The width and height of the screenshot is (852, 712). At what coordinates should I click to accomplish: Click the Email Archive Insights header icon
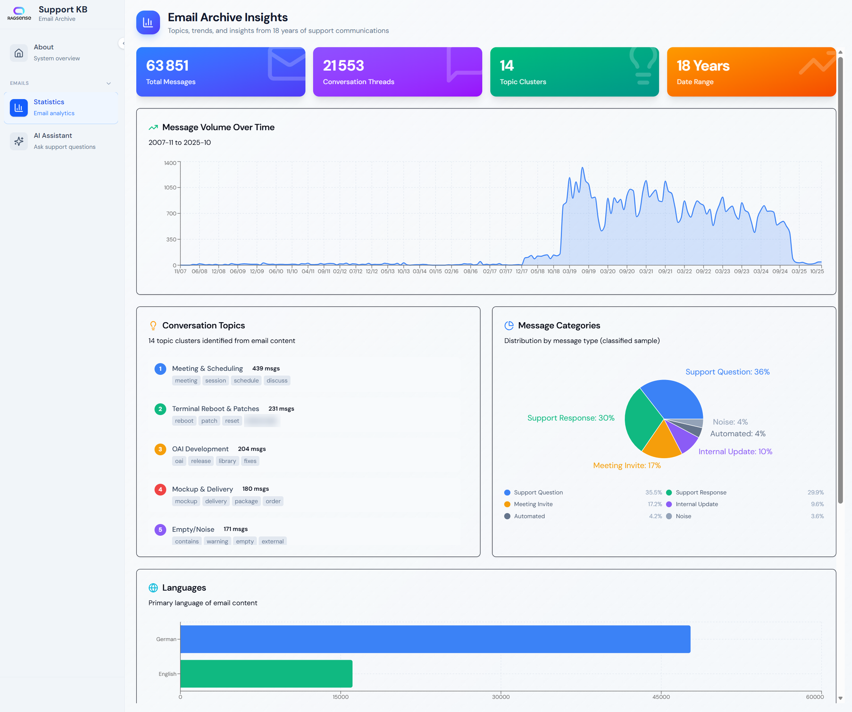click(148, 22)
